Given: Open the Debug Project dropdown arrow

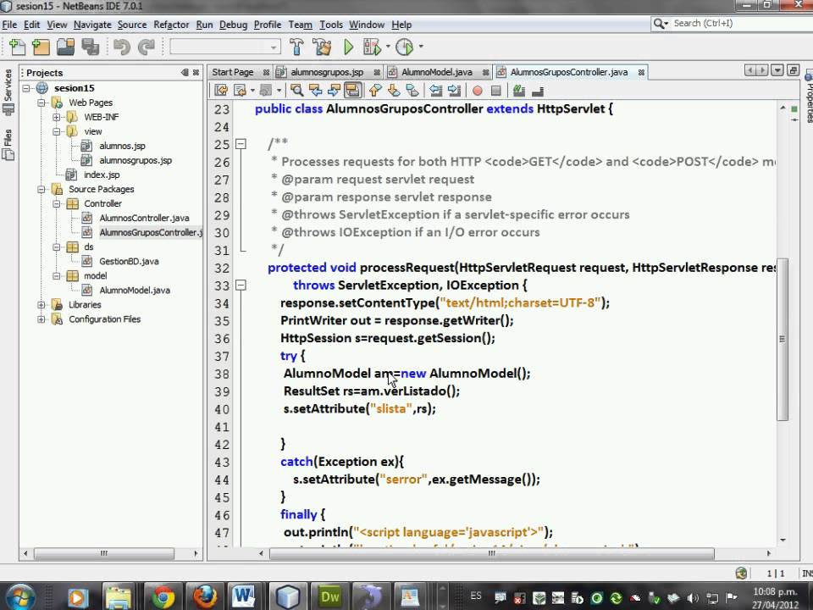Looking at the screenshot, I should click(388, 47).
